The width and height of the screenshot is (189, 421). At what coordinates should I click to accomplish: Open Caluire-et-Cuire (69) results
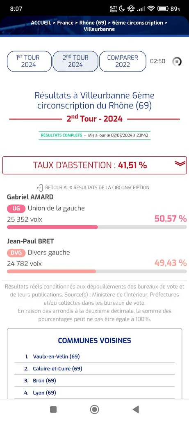[x=57, y=369]
